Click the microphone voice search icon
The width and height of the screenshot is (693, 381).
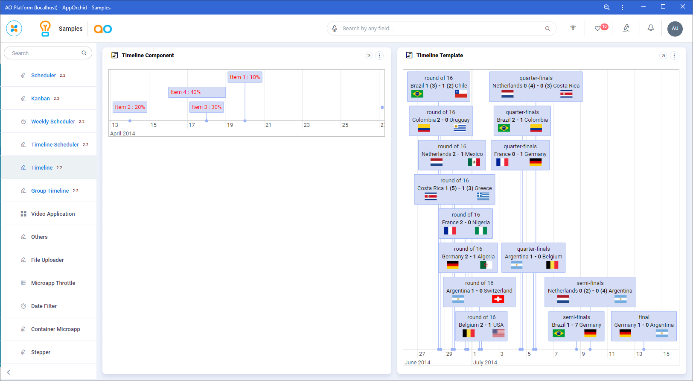(335, 29)
